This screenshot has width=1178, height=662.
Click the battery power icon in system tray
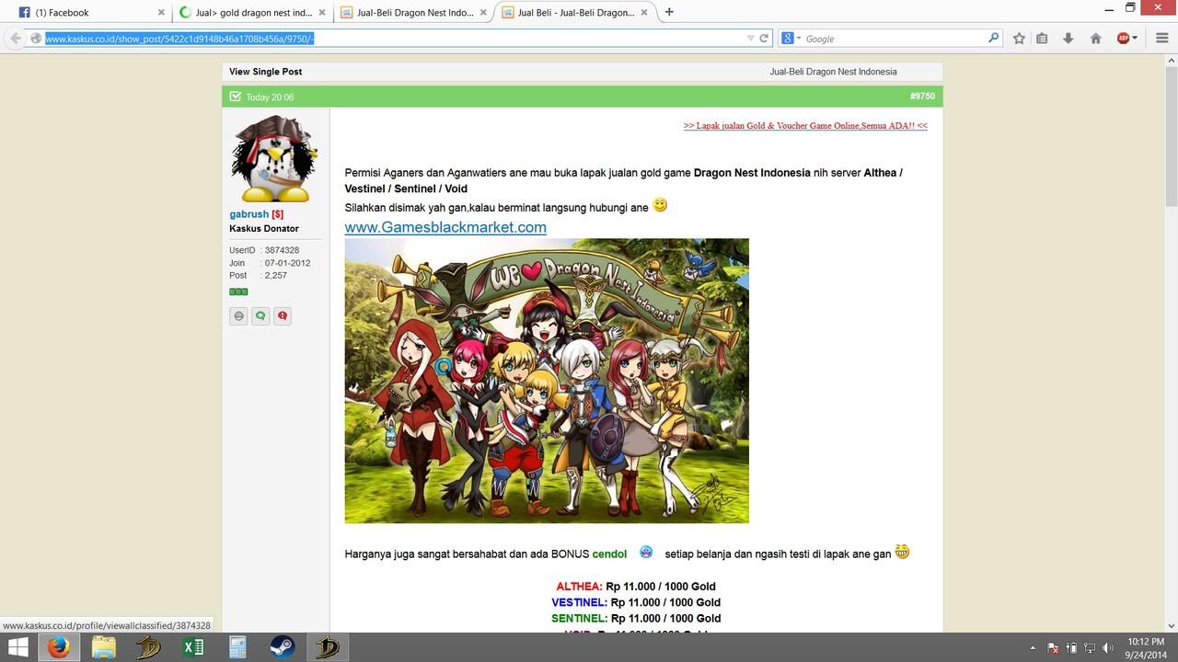(1071, 647)
